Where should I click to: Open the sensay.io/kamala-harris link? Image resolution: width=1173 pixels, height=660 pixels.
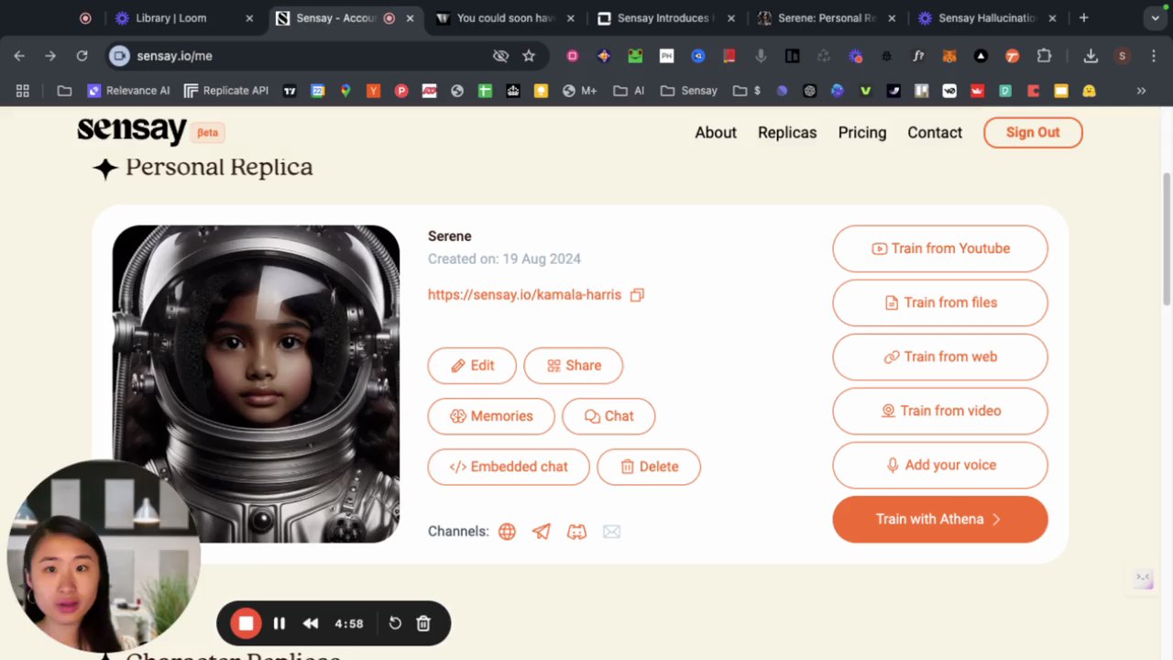[524, 294]
